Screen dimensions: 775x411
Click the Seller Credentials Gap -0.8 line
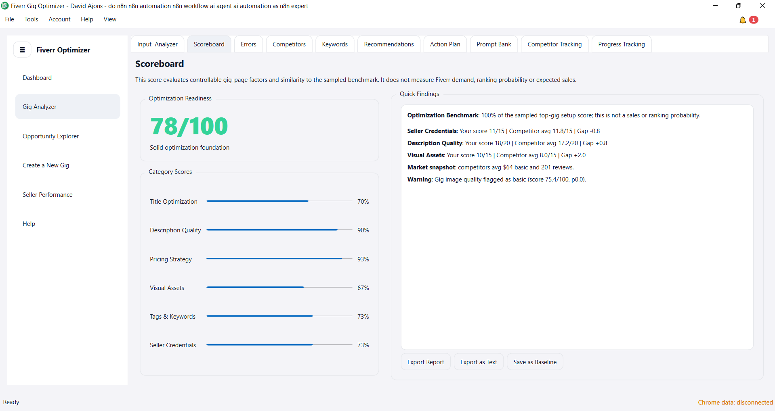coord(504,131)
